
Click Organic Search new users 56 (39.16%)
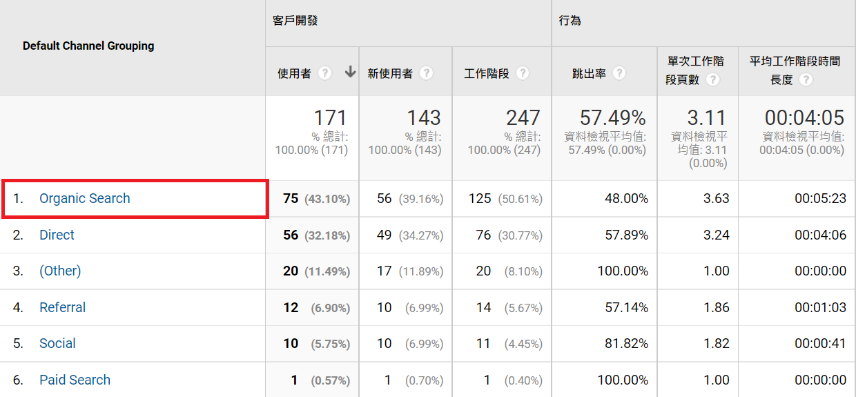coord(410,199)
